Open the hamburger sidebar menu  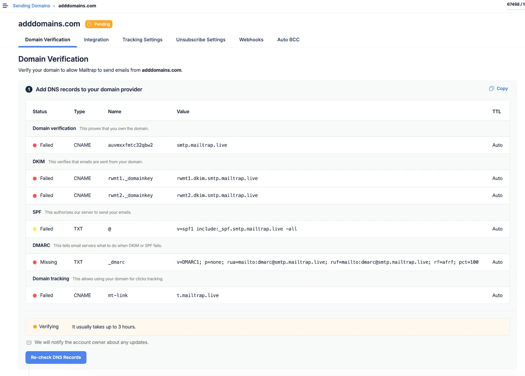click(x=5, y=6)
